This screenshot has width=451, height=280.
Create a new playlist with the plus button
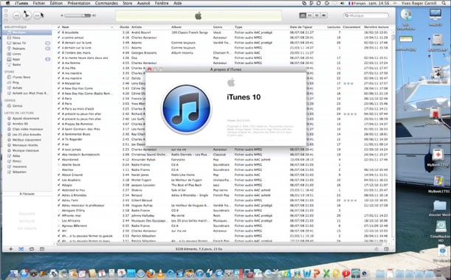point(10,249)
